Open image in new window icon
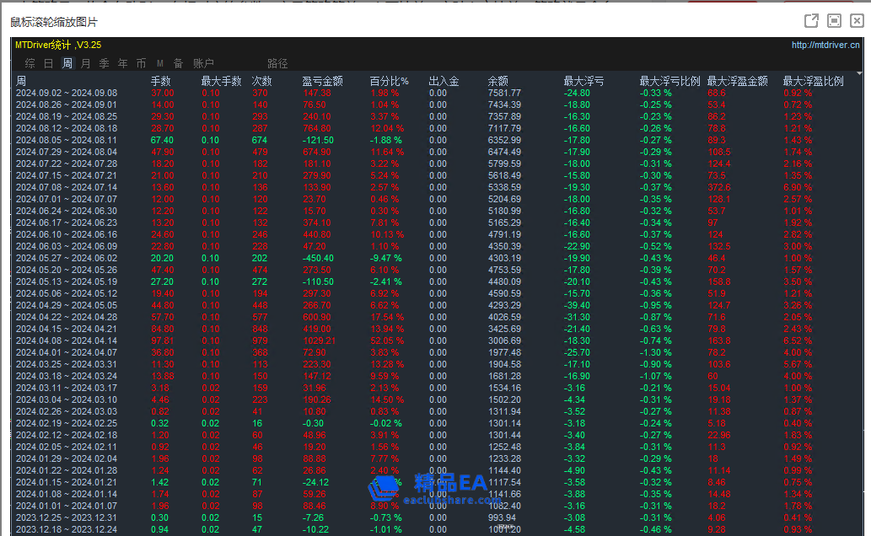871x536 pixels. [811, 21]
